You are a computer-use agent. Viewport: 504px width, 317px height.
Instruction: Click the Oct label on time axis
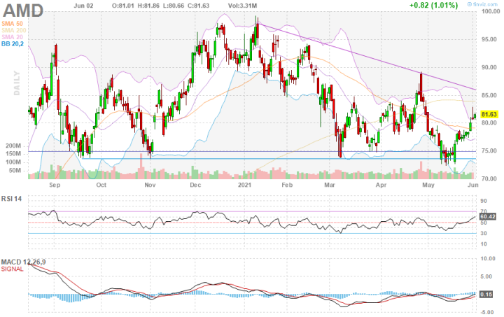[x=101, y=185]
